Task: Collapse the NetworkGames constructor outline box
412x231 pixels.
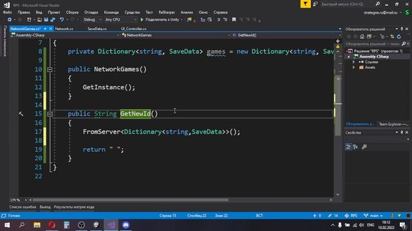Action: click(x=50, y=69)
